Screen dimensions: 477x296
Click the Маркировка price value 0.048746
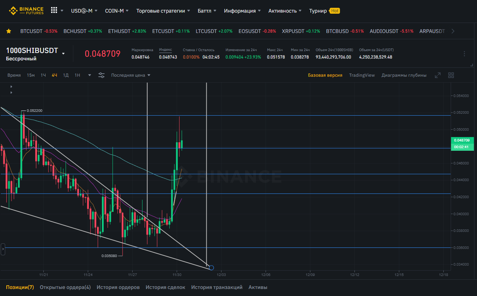click(140, 57)
